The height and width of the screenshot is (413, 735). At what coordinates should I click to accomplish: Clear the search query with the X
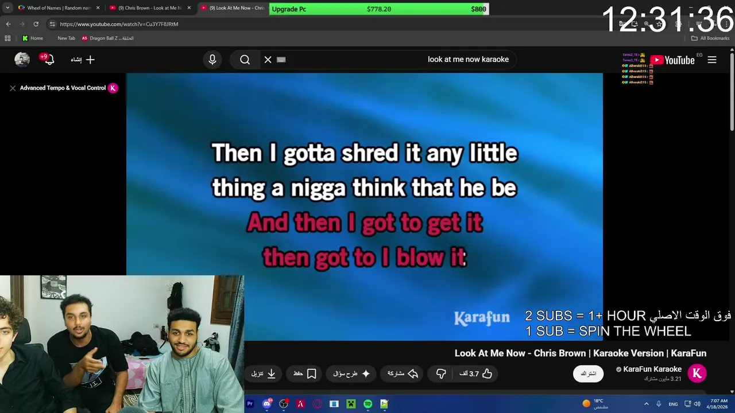click(x=268, y=60)
